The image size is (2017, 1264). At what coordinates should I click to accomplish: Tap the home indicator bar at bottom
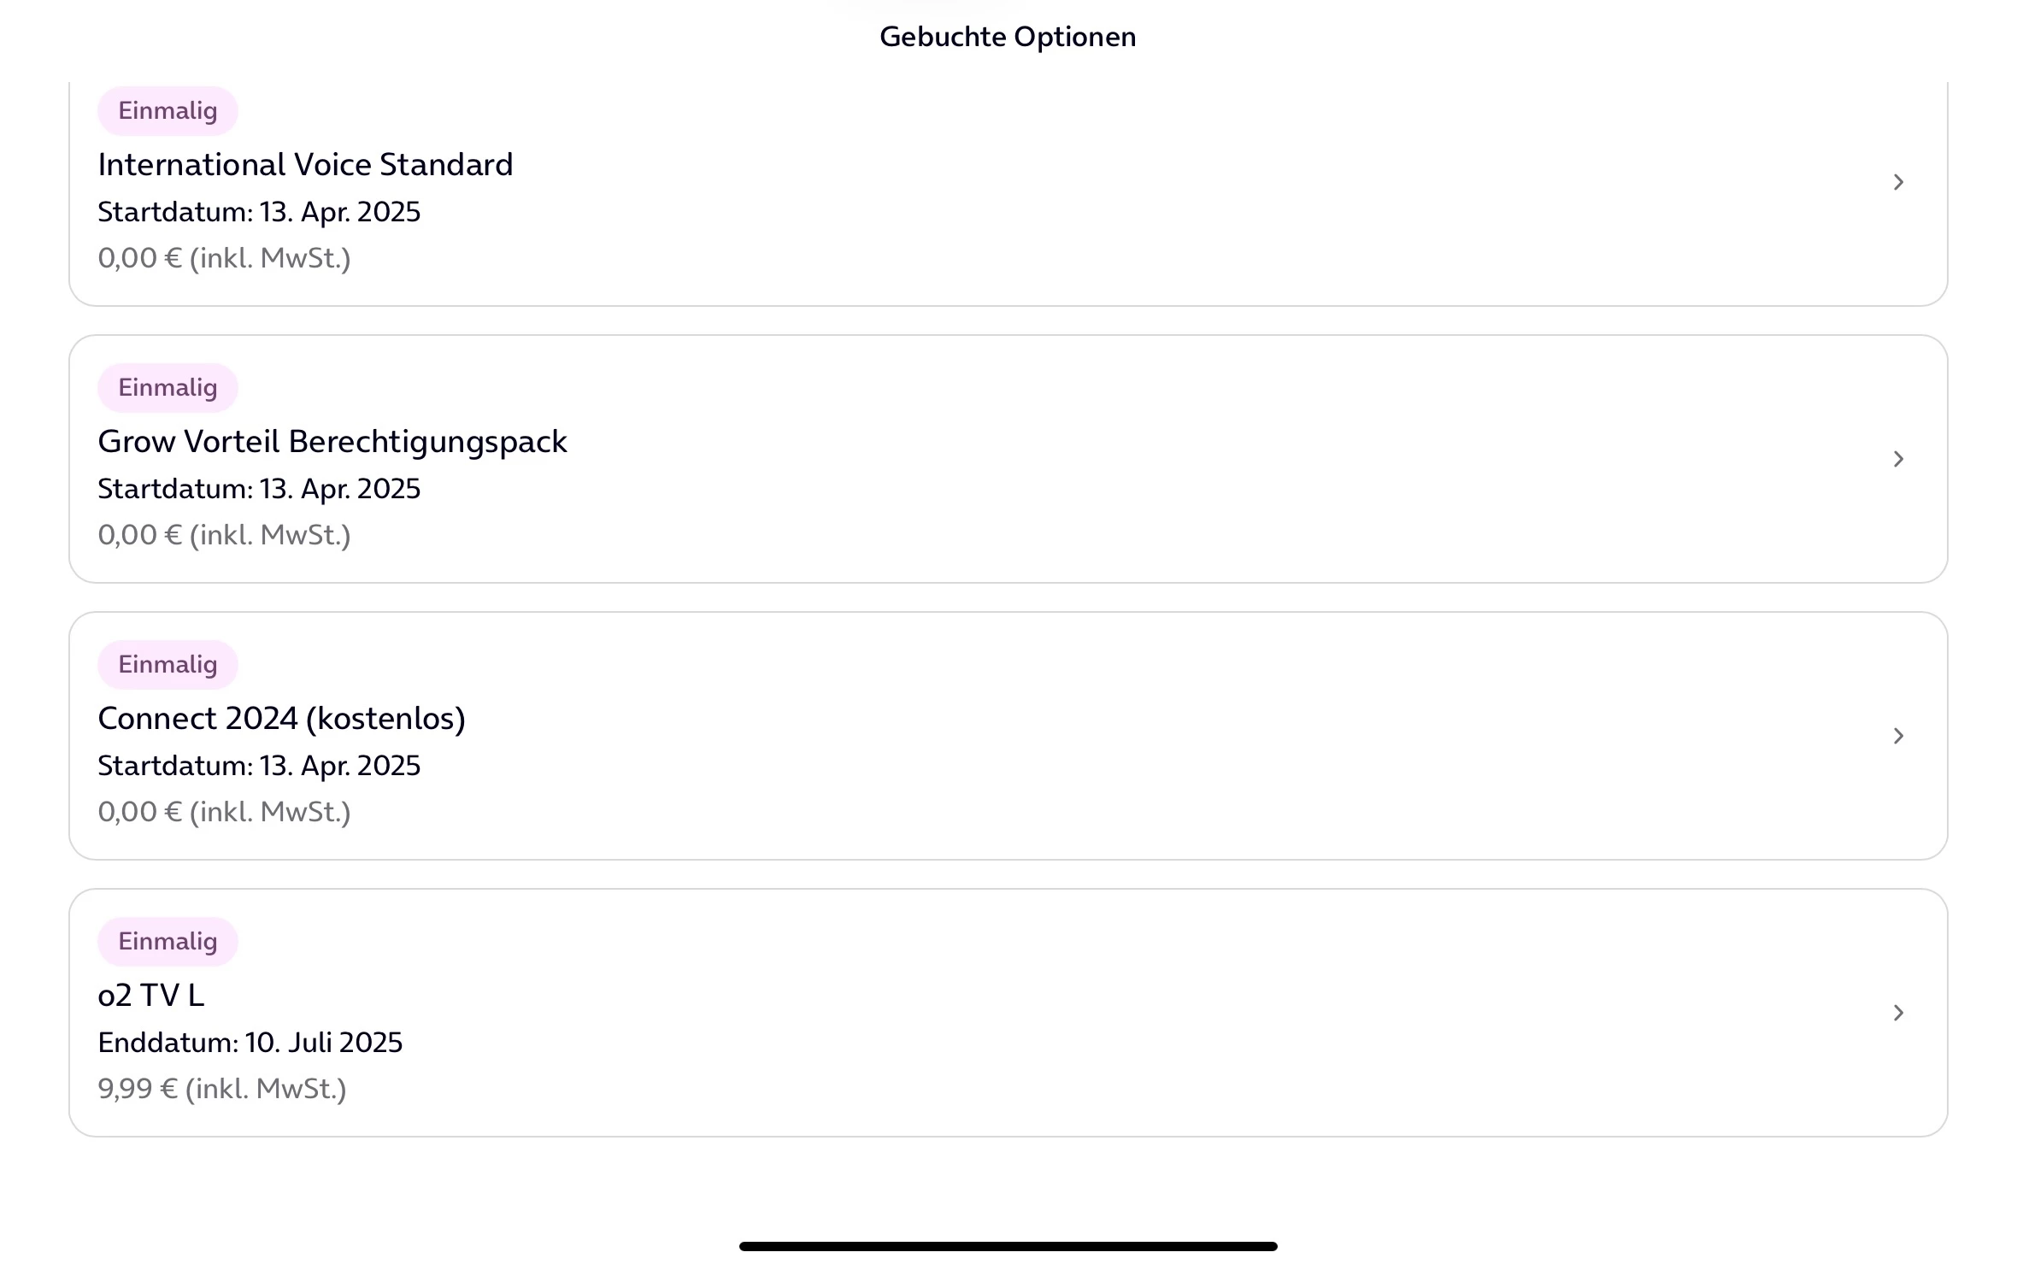click(x=1008, y=1246)
